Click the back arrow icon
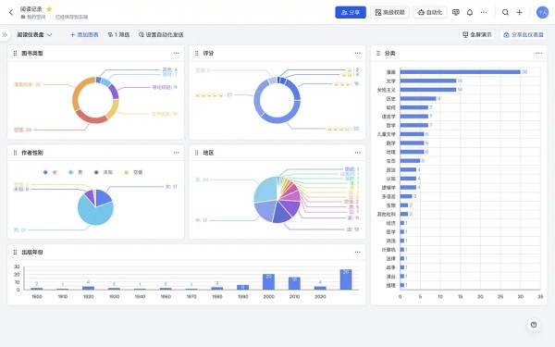The width and height of the screenshot is (555, 347). coord(11,12)
